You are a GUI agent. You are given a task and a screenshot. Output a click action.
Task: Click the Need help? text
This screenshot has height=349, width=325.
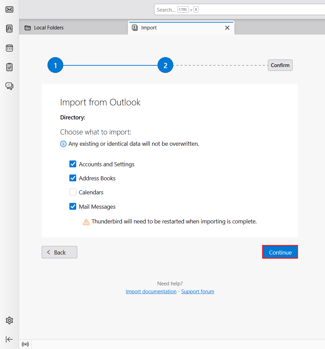coord(170,284)
